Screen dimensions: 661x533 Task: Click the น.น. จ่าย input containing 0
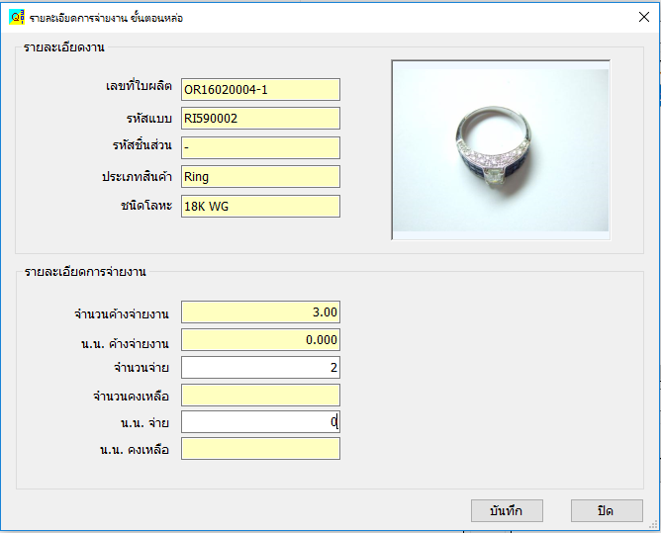click(260, 422)
